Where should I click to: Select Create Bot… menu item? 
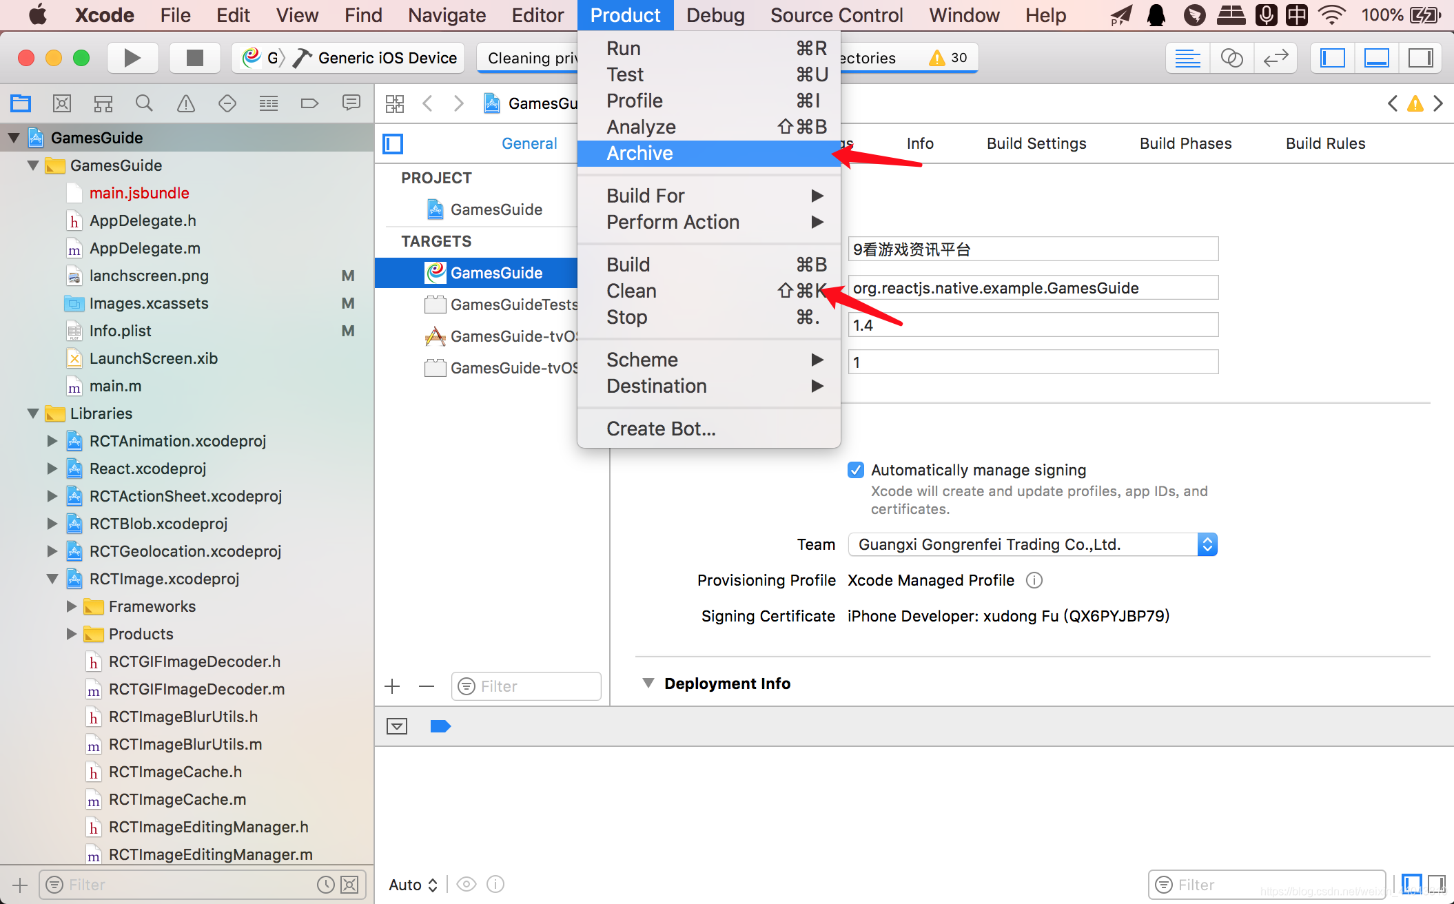click(x=708, y=429)
